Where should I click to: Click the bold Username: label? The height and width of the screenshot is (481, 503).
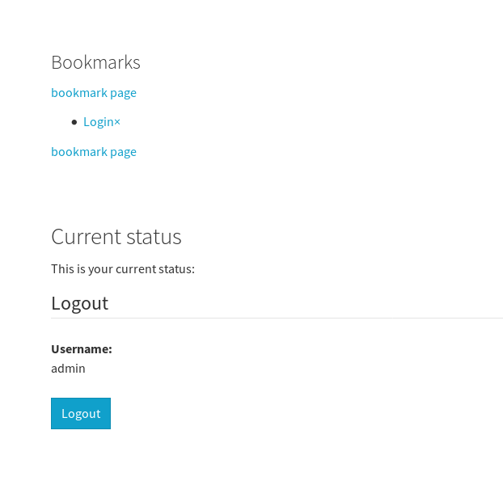click(x=81, y=349)
